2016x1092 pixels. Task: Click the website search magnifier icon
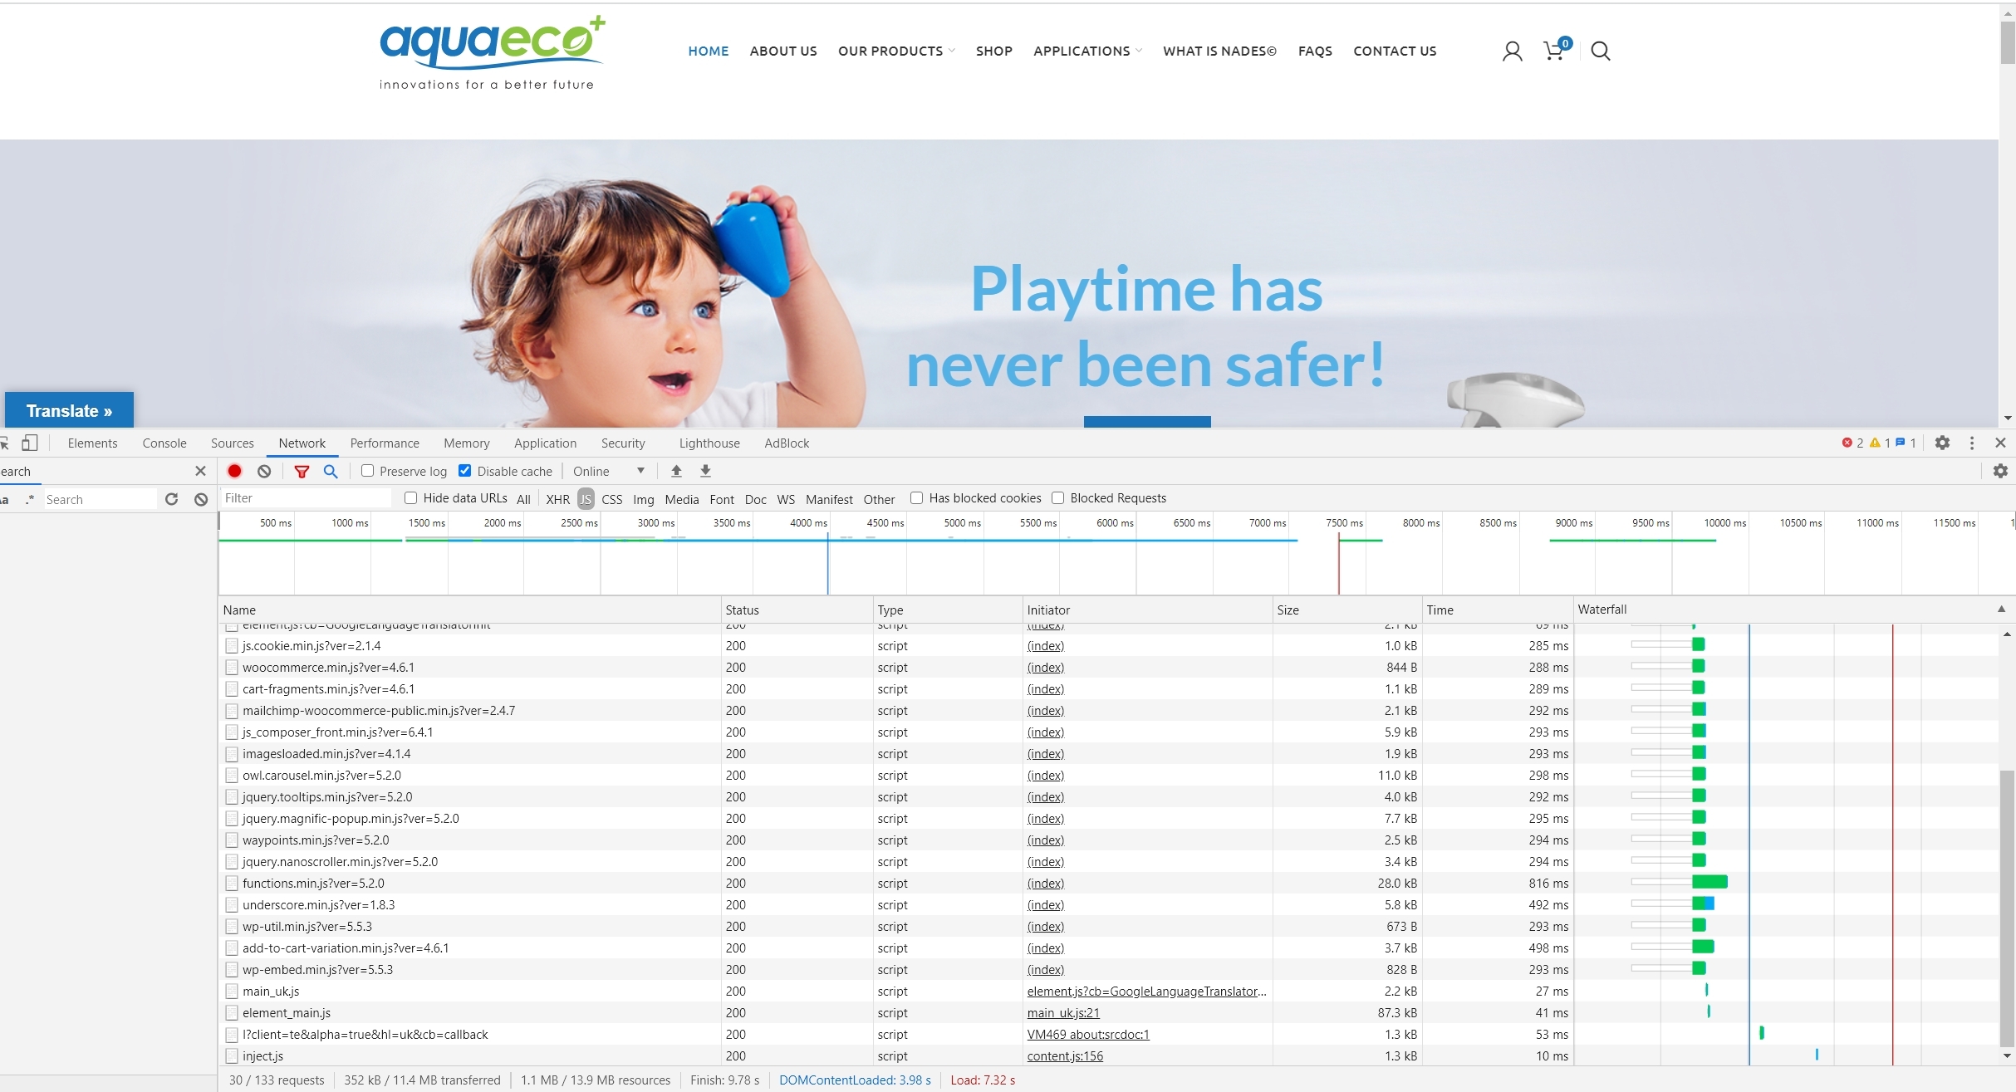pyautogui.click(x=1600, y=51)
